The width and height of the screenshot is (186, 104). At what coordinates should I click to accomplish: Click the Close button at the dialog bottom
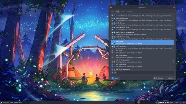click(x=170, y=78)
